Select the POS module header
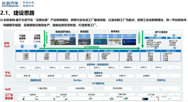The height and width of the screenshot is (102, 188). [47, 51]
